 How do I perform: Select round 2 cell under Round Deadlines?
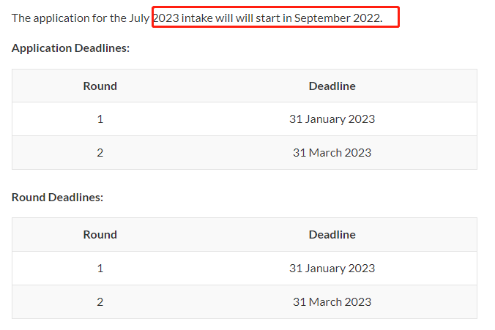100,301
